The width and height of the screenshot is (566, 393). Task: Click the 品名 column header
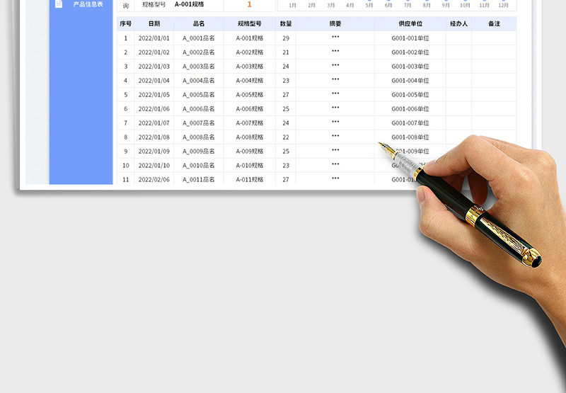(x=199, y=24)
